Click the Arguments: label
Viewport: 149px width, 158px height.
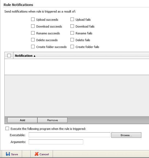pos(18,142)
